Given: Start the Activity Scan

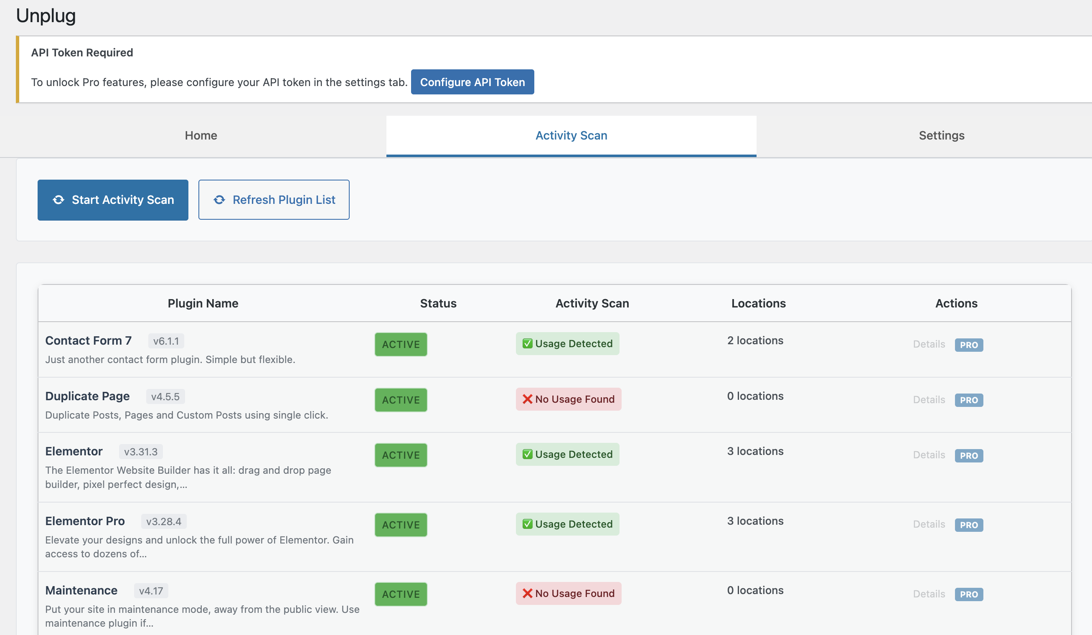Looking at the screenshot, I should [x=113, y=200].
